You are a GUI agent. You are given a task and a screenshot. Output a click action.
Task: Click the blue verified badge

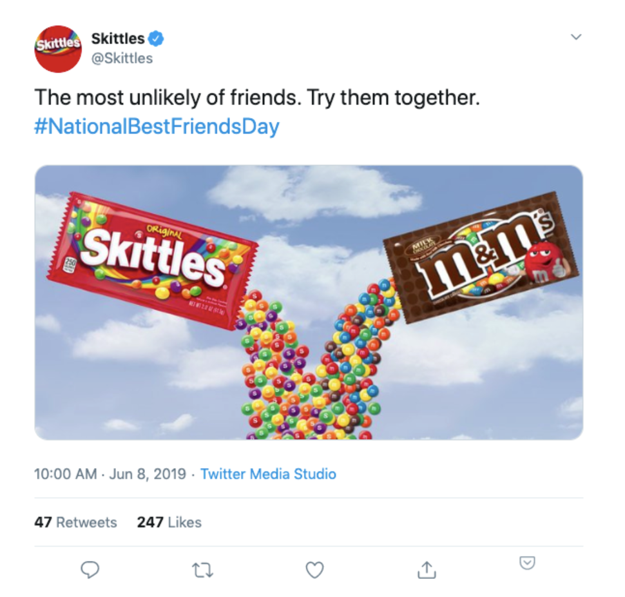pyautogui.click(x=157, y=39)
